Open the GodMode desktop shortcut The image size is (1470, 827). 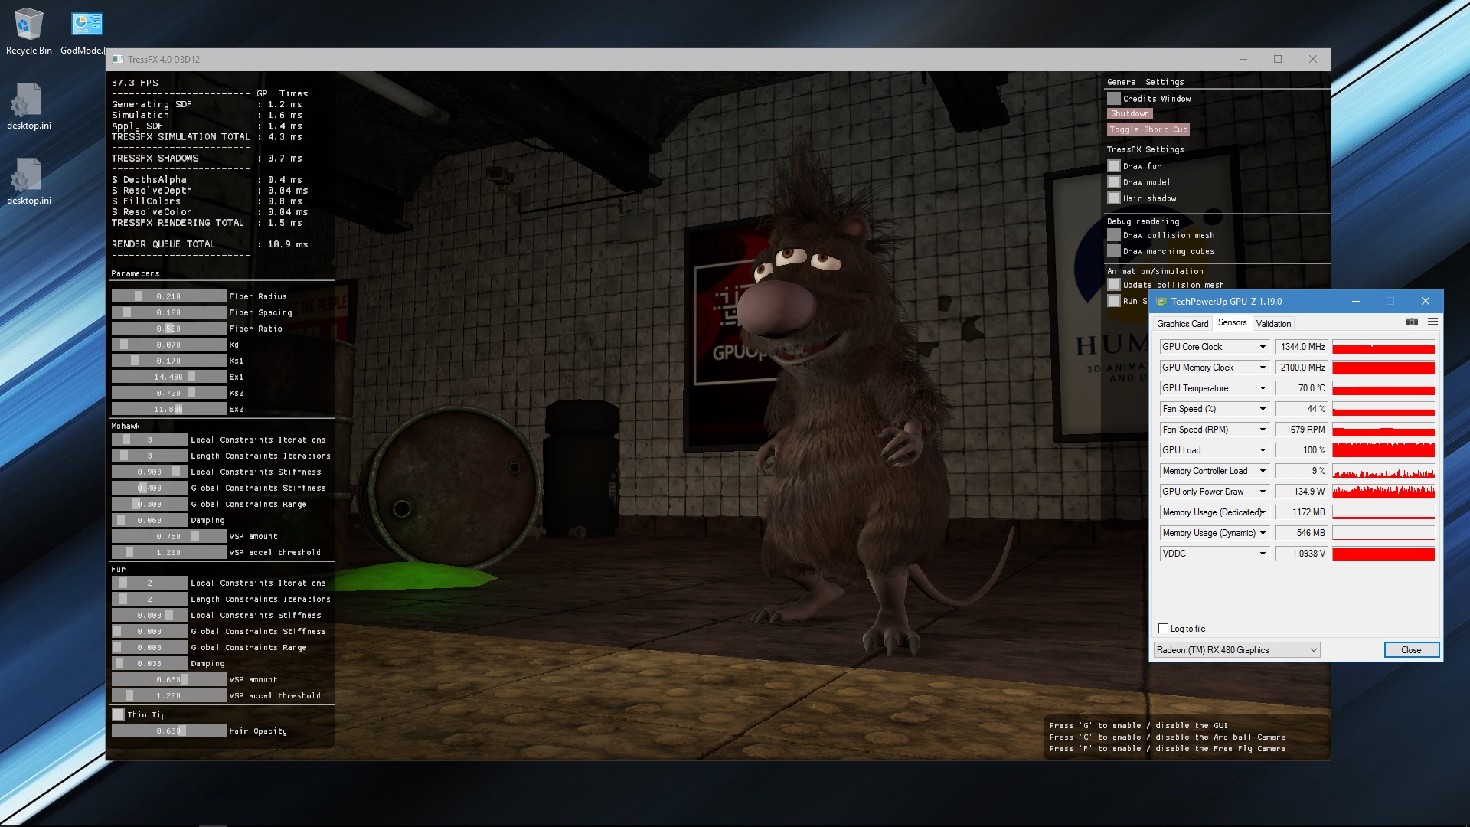[x=86, y=31]
